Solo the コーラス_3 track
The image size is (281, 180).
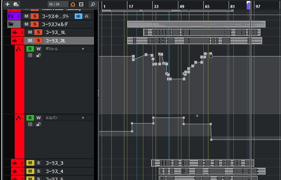tap(38, 163)
